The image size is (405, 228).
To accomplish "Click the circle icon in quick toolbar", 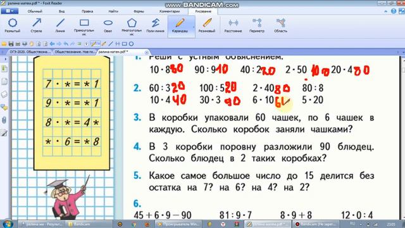I will (131, 44).
